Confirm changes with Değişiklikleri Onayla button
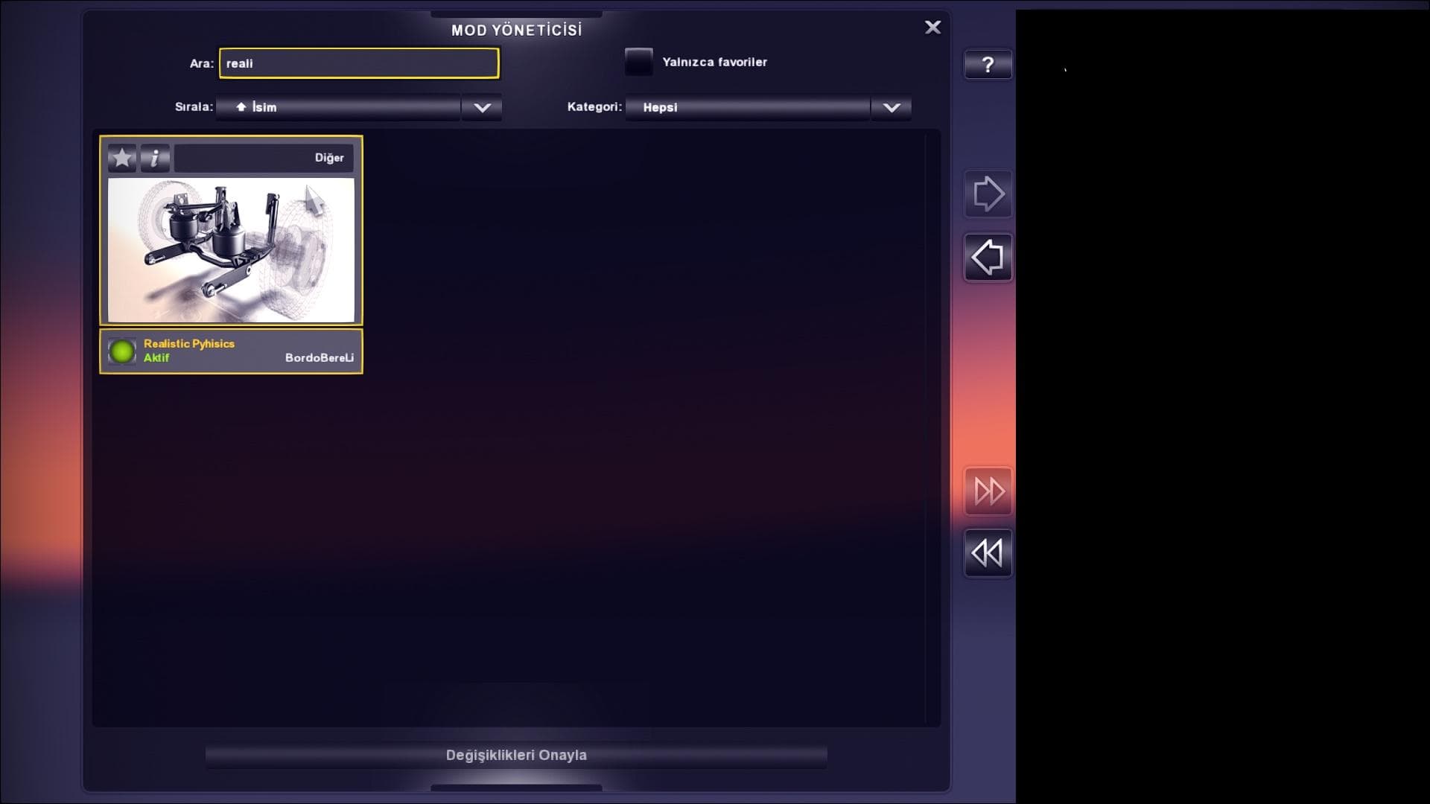The width and height of the screenshot is (1430, 804). click(516, 756)
